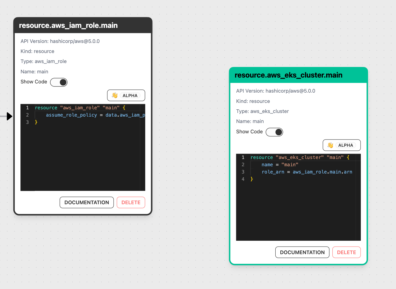Click line number 4 in eks_cluster code editor
This screenshot has width=396, height=289.
(x=243, y=179)
